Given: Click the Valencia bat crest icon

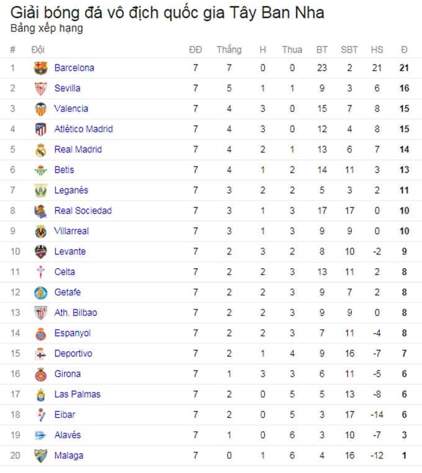Looking at the screenshot, I should click(41, 109).
